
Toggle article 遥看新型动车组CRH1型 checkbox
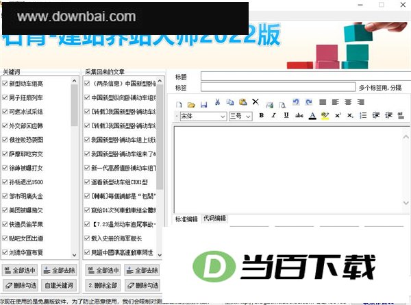click(87, 182)
